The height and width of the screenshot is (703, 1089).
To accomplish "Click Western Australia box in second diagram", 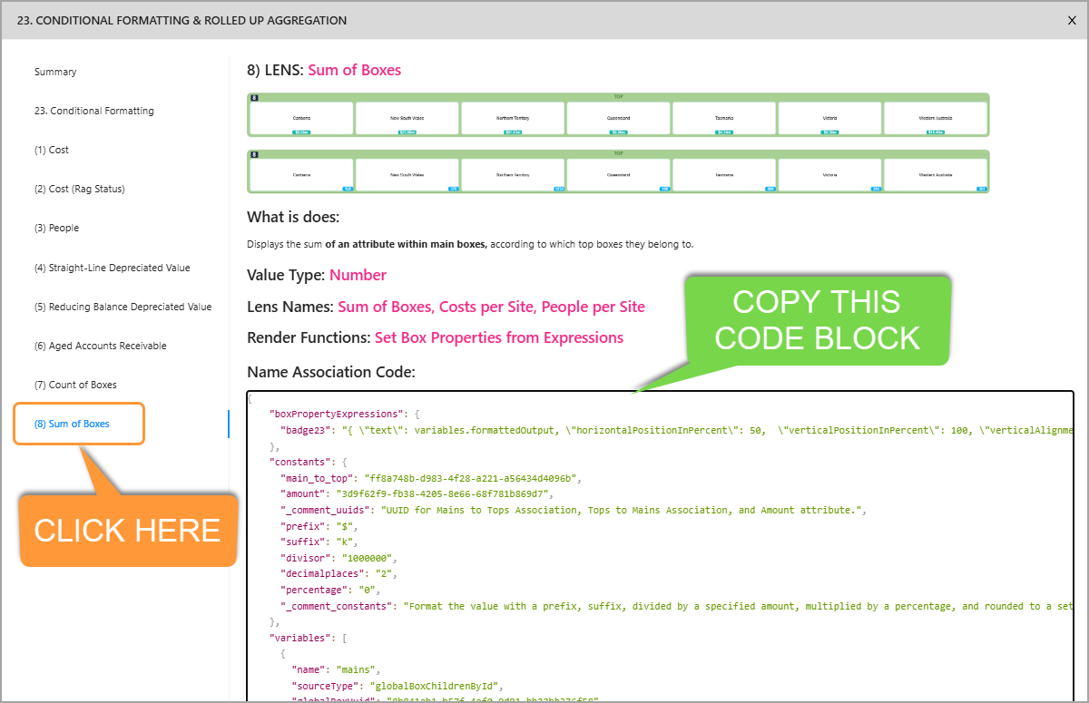I will [x=935, y=175].
